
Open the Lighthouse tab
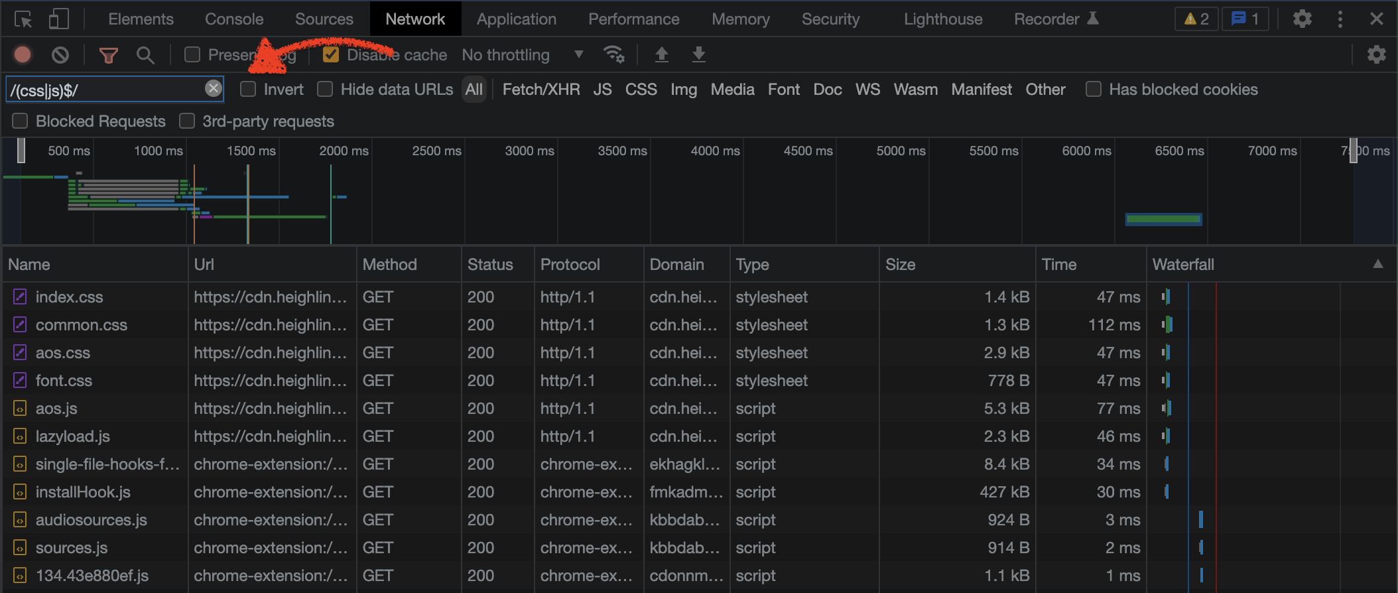coord(942,19)
